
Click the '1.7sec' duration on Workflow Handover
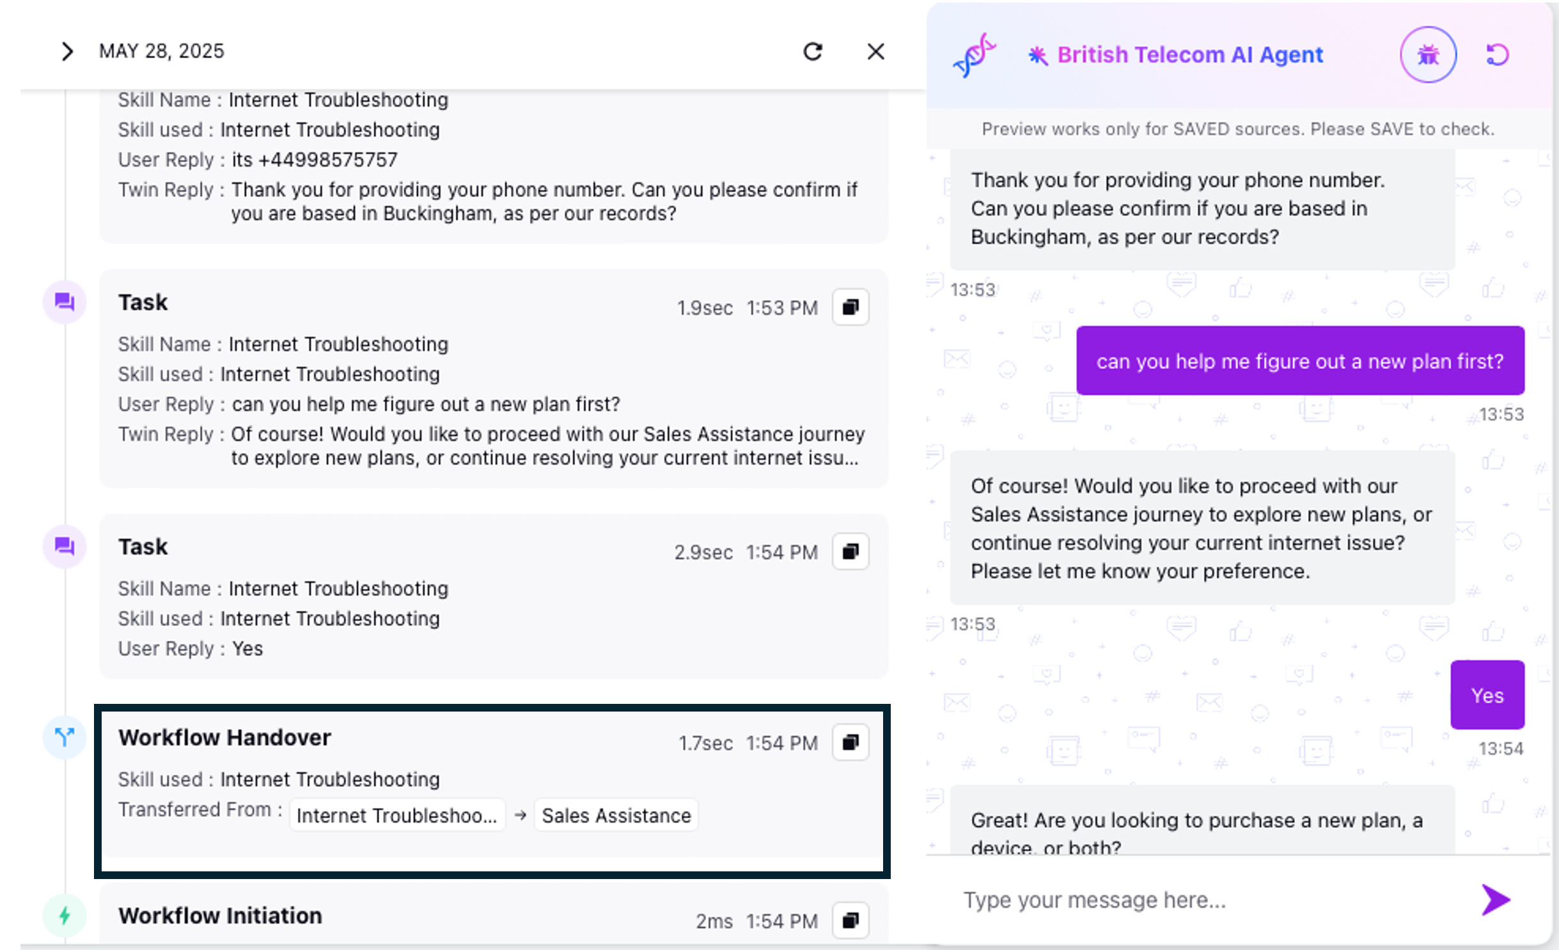[705, 743]
